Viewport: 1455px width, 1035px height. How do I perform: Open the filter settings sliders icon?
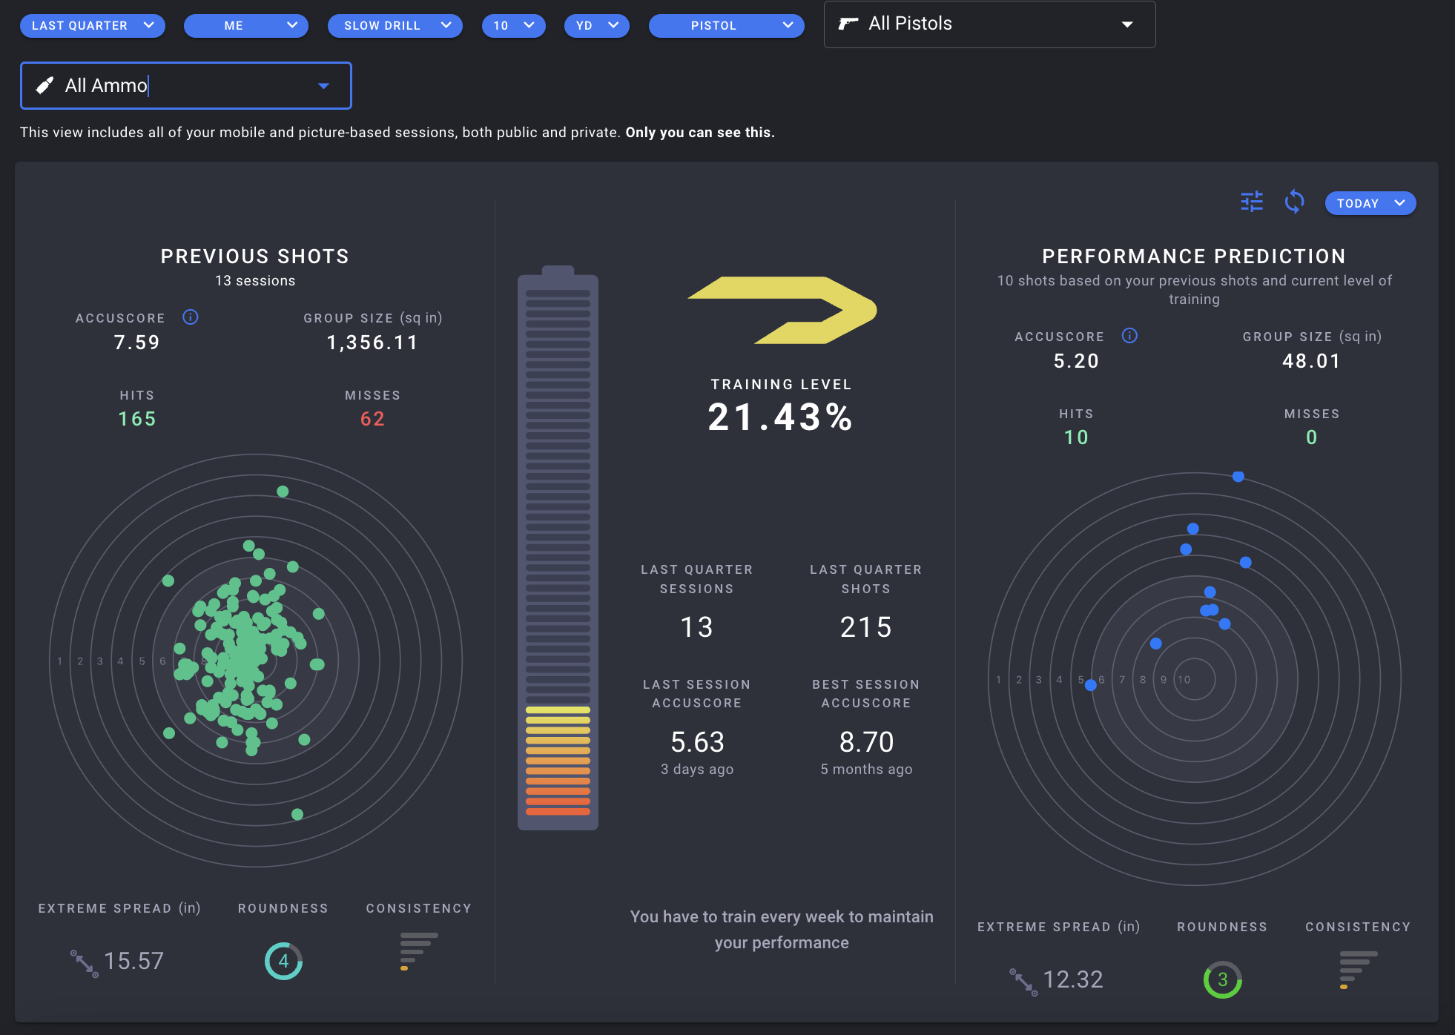click(1252, 202)
